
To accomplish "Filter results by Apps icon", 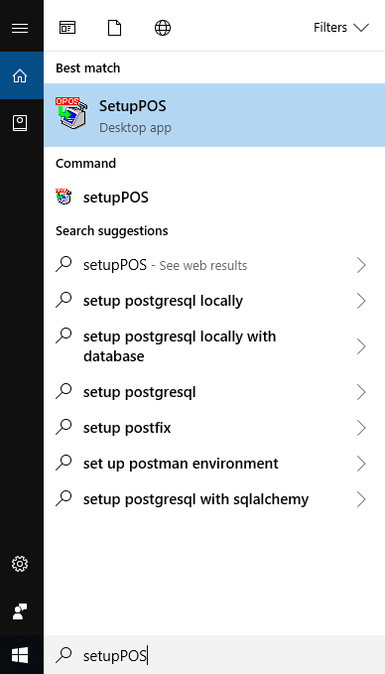I will [x=67, y=28].
